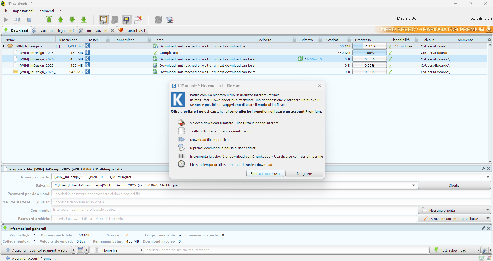Click the katfile K icon in package row
This screenshot has width=493, height=261.
(87, 46)
